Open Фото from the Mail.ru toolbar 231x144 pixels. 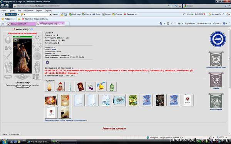(96, 15)
